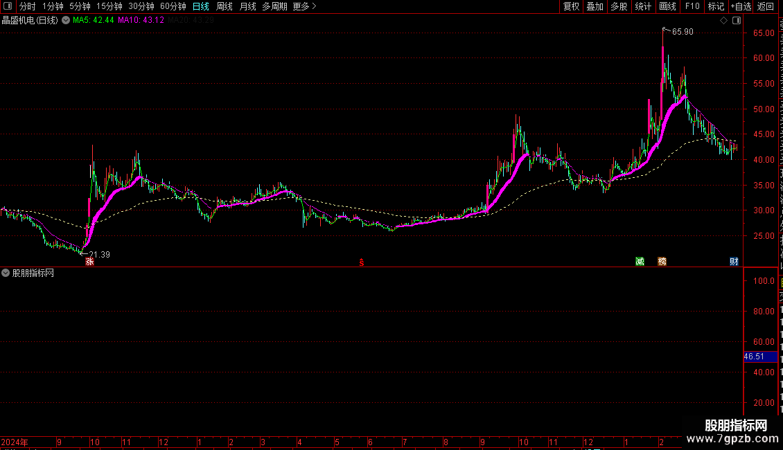Select the 60分钟 period tab

tap(173, 6)
